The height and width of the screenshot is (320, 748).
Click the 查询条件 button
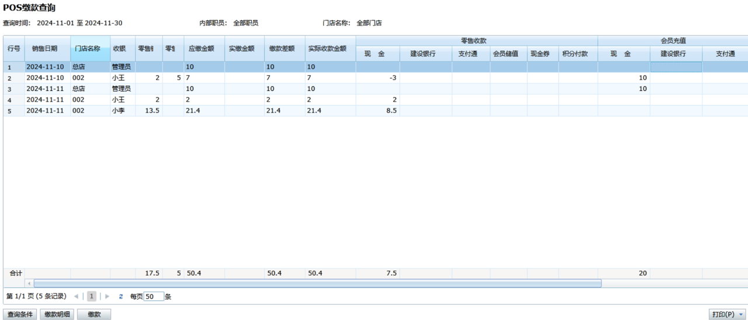click(20, 314)
